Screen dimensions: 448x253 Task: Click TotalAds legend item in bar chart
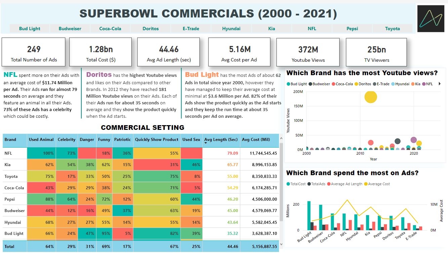tap(316, 184)
